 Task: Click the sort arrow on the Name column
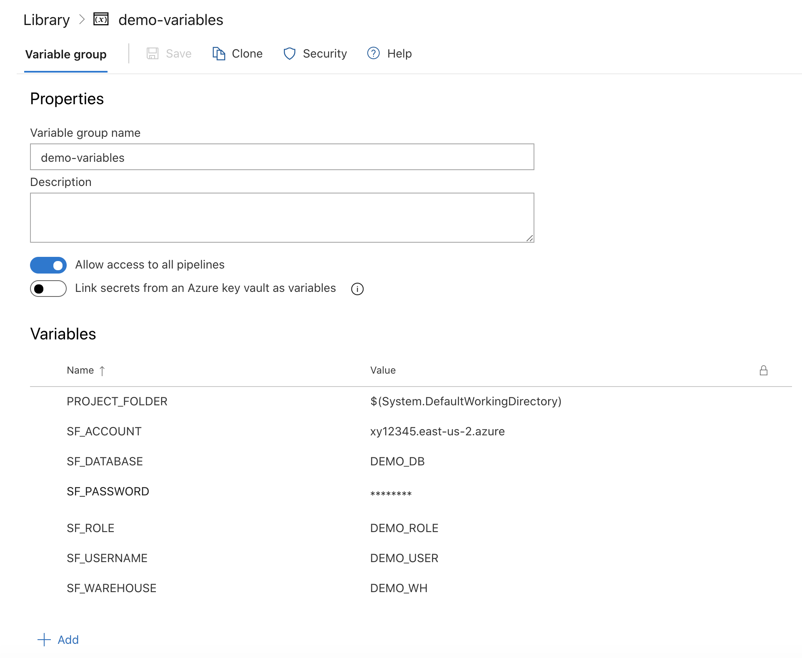[102, 370]
